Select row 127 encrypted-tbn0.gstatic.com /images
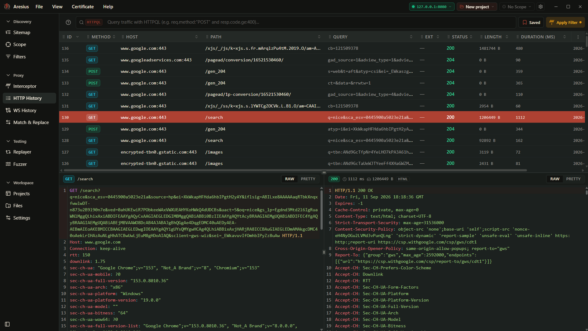 tap(322, 152)
